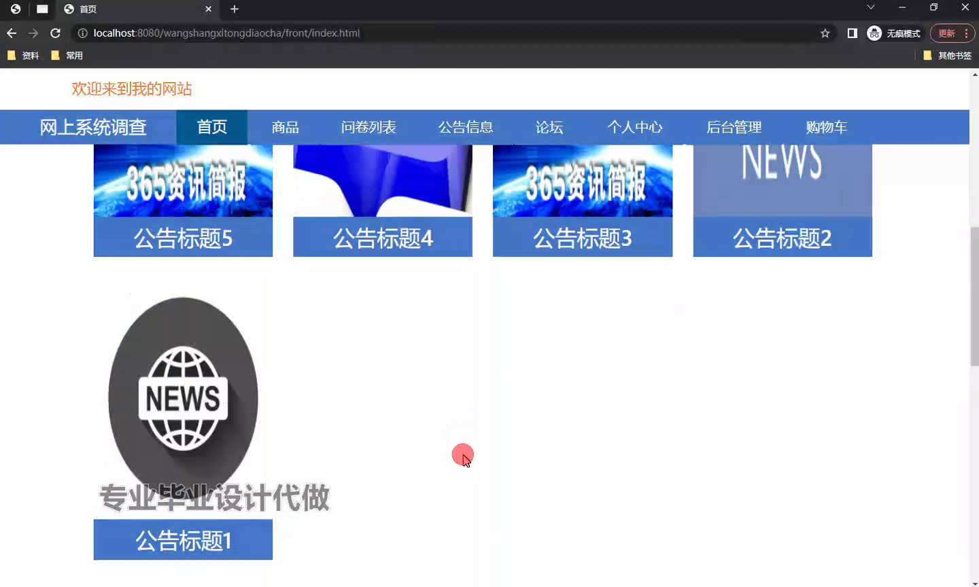
Task: Click the page vertical scrollbar thumb
Action: [x=974, y=297]
